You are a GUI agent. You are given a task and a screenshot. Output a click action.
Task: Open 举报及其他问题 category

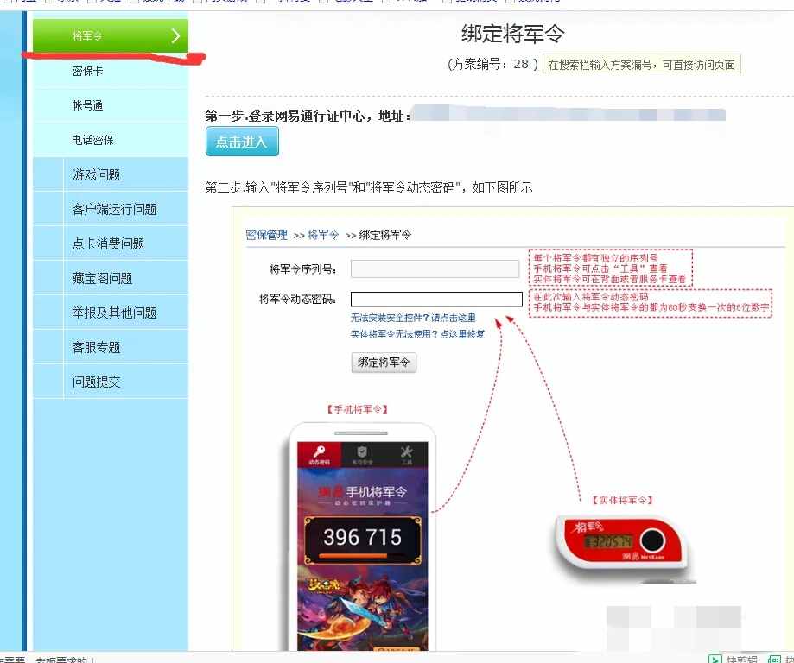[111, 313]
